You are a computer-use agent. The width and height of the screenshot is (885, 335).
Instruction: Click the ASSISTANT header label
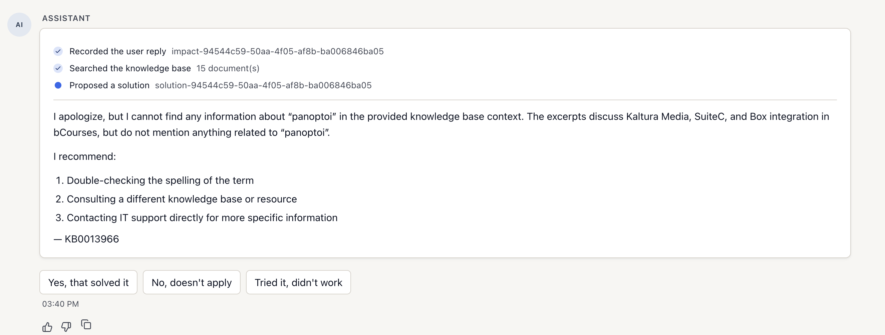[66, 18]
